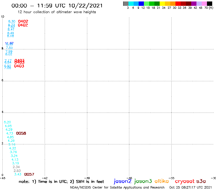Select the s3a time label 0057

pos(29,175)
